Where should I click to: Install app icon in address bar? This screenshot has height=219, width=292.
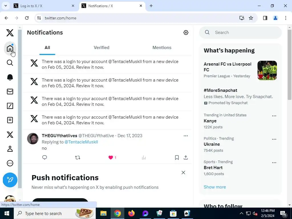click(x=242, y=18)
